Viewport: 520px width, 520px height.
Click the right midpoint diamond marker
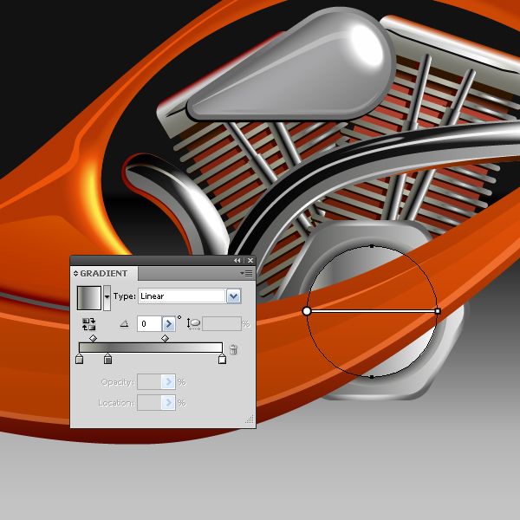[x=165, y=338]
